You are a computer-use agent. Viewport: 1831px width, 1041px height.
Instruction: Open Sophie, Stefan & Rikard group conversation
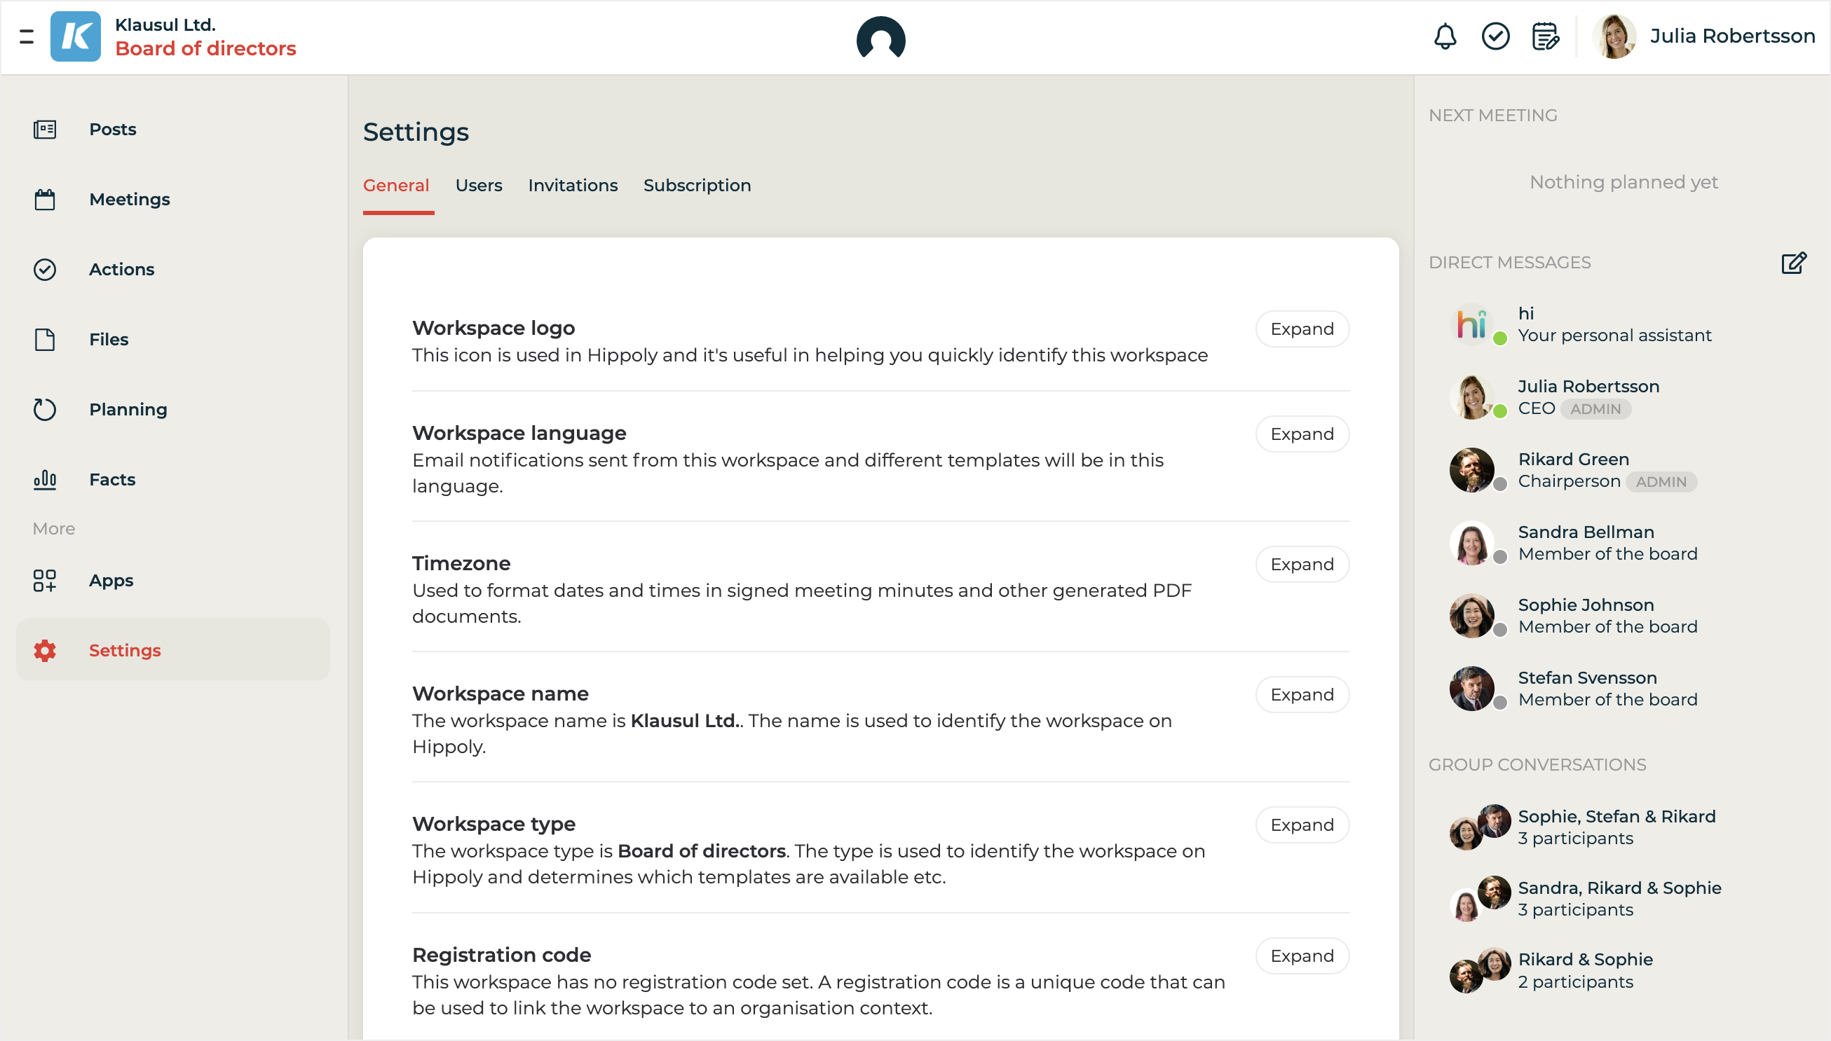(1616, 827)
